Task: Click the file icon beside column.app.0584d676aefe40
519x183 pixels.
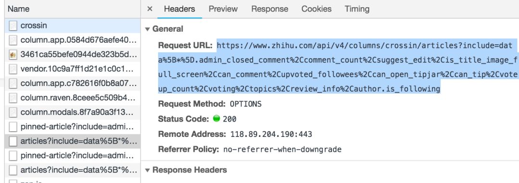Action: [x=13, y=40]
